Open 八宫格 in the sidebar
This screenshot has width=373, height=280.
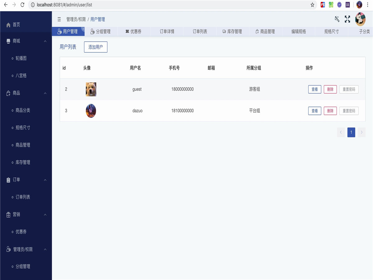21,76
